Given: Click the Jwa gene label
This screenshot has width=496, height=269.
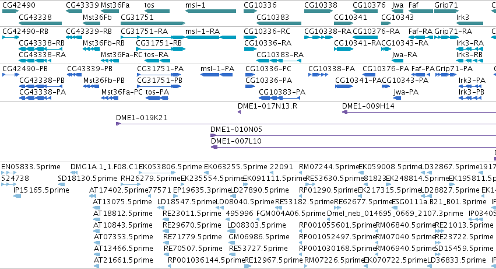Looking at the screenshot, I should point(397,5).
